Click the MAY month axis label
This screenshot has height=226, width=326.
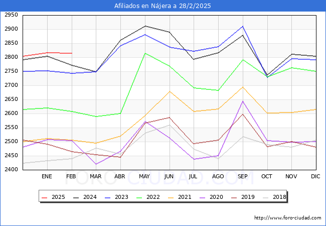(x=144, y=176)
